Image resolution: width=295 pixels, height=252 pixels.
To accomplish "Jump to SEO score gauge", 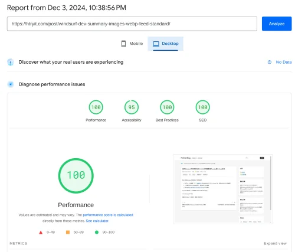I will pos(203,107).
